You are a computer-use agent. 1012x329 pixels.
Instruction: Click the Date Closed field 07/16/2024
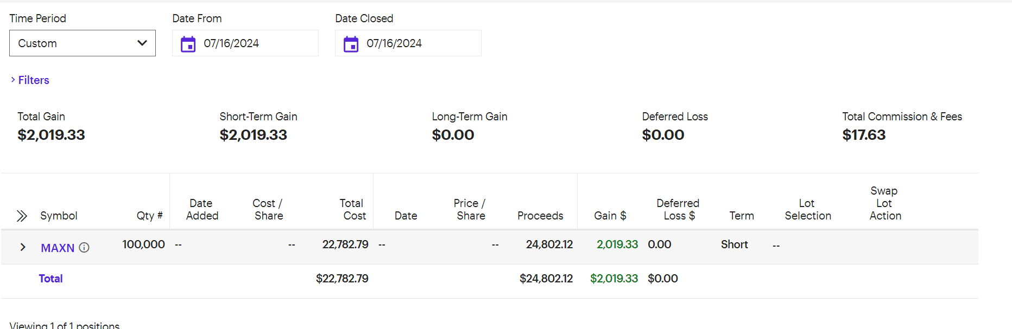coord(408,43)
